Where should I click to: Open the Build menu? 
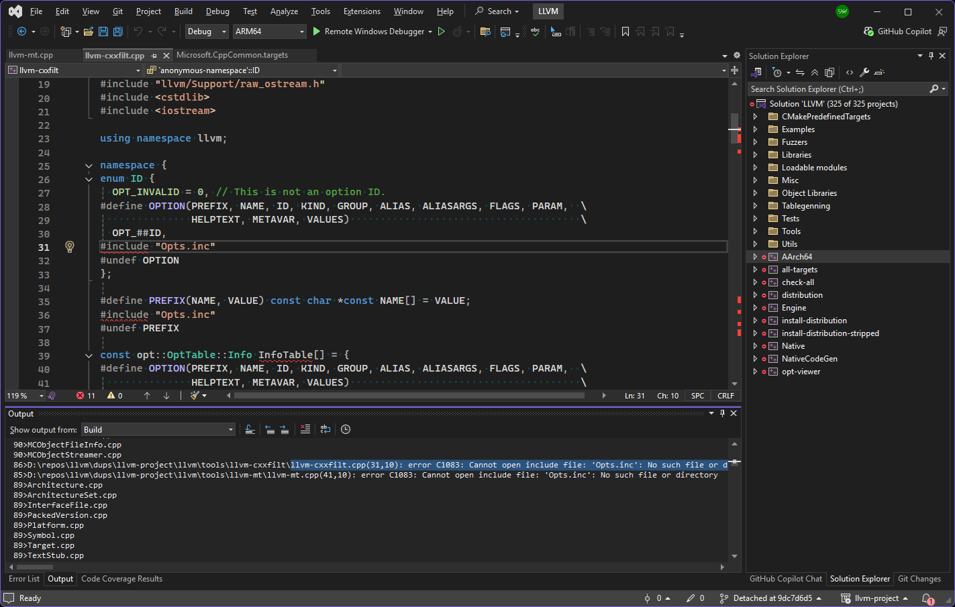coord(183,11)
